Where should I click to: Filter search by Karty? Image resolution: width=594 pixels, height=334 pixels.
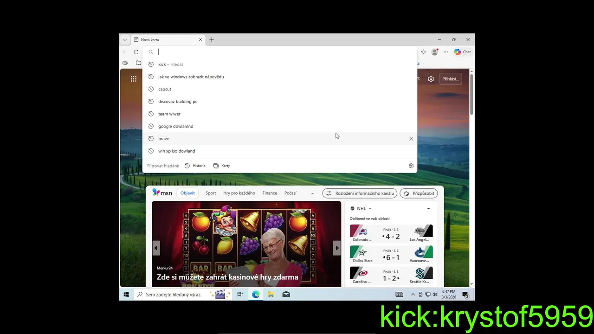click(222, 166)
